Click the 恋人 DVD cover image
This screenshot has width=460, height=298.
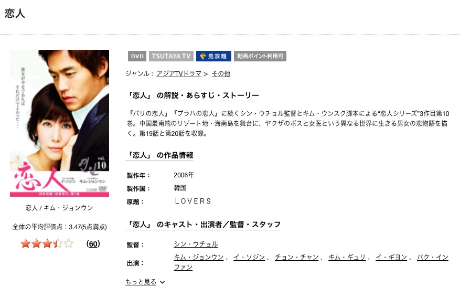60,123
